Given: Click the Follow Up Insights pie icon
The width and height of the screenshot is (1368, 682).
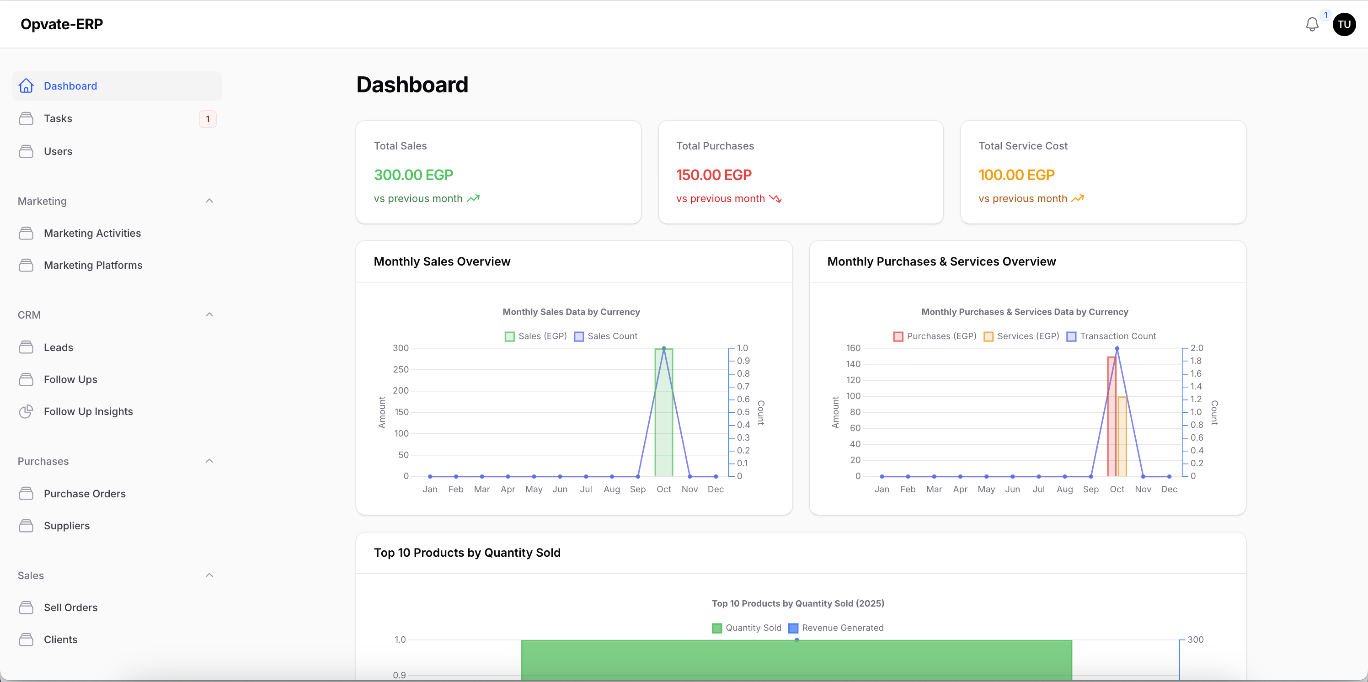Looking at the screenshot, I should pos(26,411).
